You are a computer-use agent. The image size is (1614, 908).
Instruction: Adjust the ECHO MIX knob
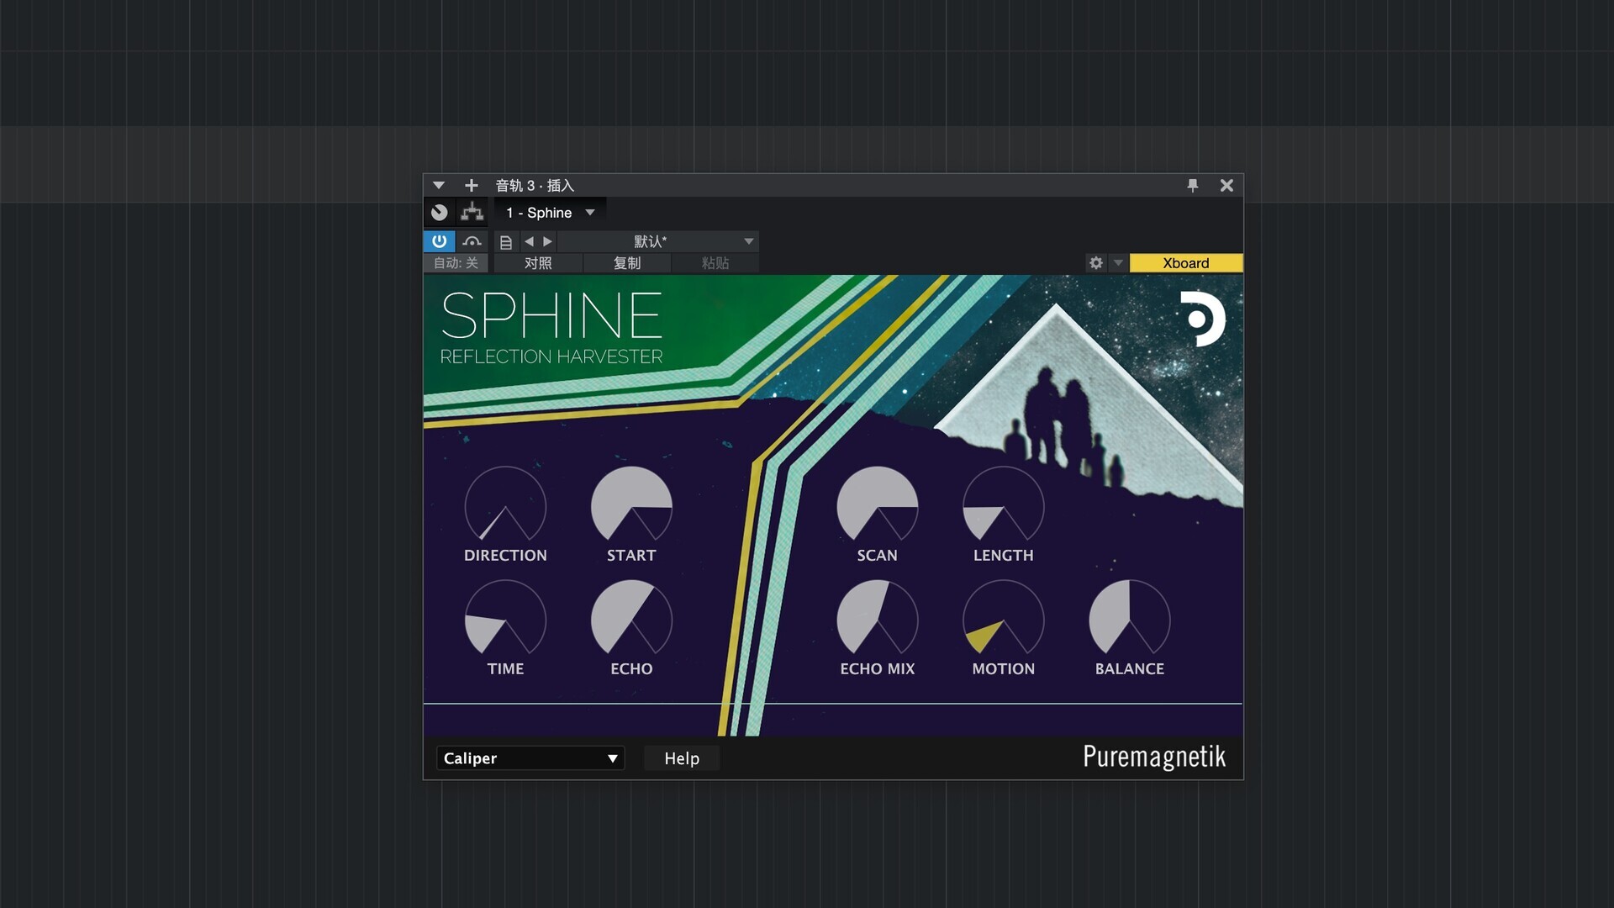[877, 618]
